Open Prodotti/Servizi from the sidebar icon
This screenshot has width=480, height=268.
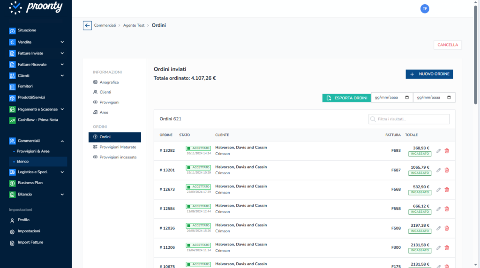point(13,98)
